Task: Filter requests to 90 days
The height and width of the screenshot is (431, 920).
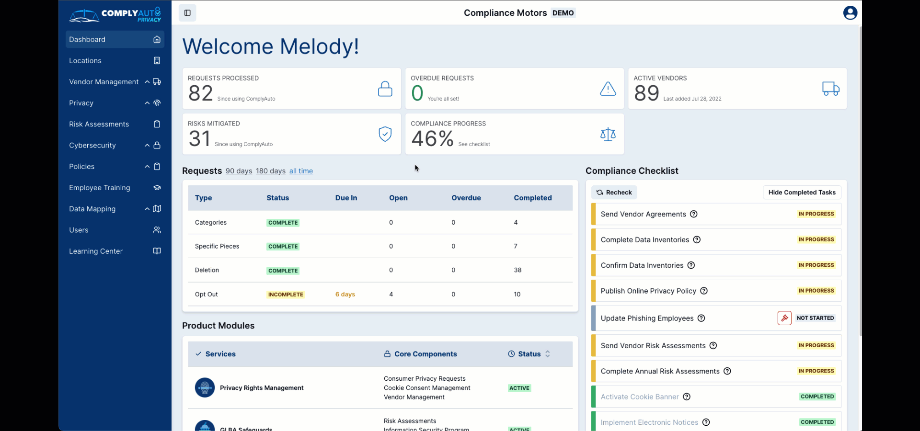Action: [x=239, y=171]
